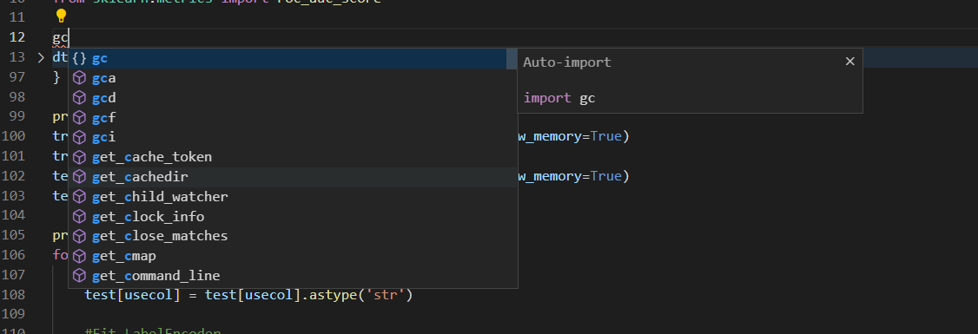Click the cube icon beside get_cachedir
The height and width of the screenshot is (334, 978).
coord(79,177)
